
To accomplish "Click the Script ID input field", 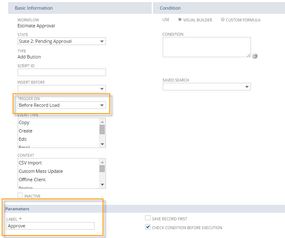I will pos(62,72).
